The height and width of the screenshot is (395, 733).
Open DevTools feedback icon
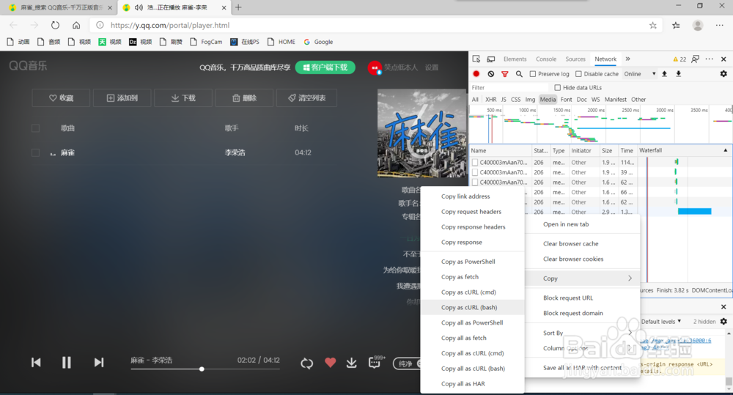point(696,59)
